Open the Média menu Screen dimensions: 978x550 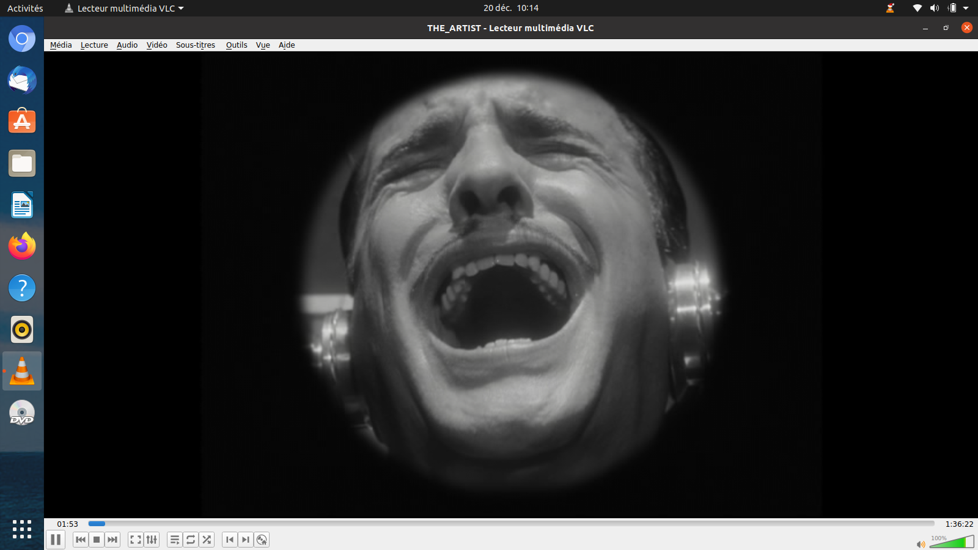(61, 45)
